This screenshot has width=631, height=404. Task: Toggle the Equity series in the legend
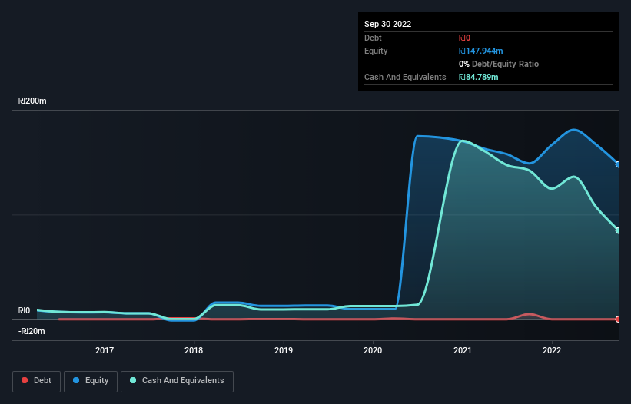click(x=91, y=381)
